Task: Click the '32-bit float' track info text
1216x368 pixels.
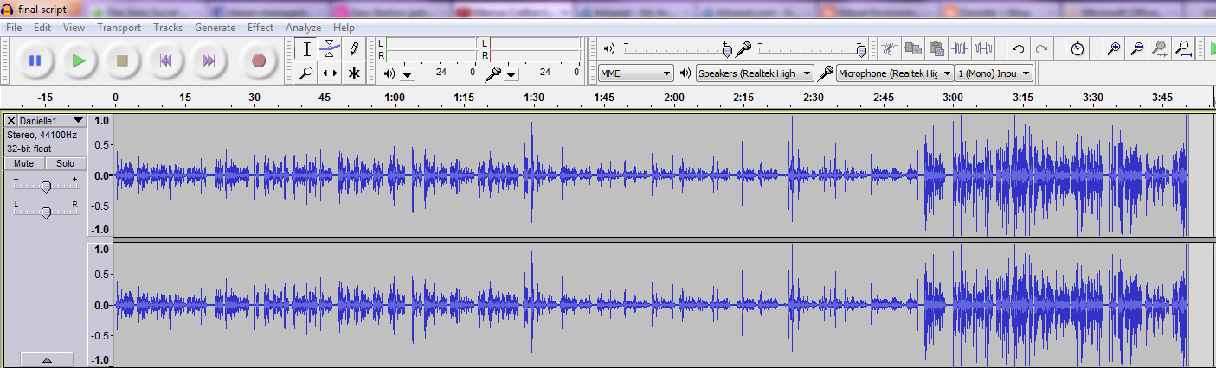Action: (29, 149)
